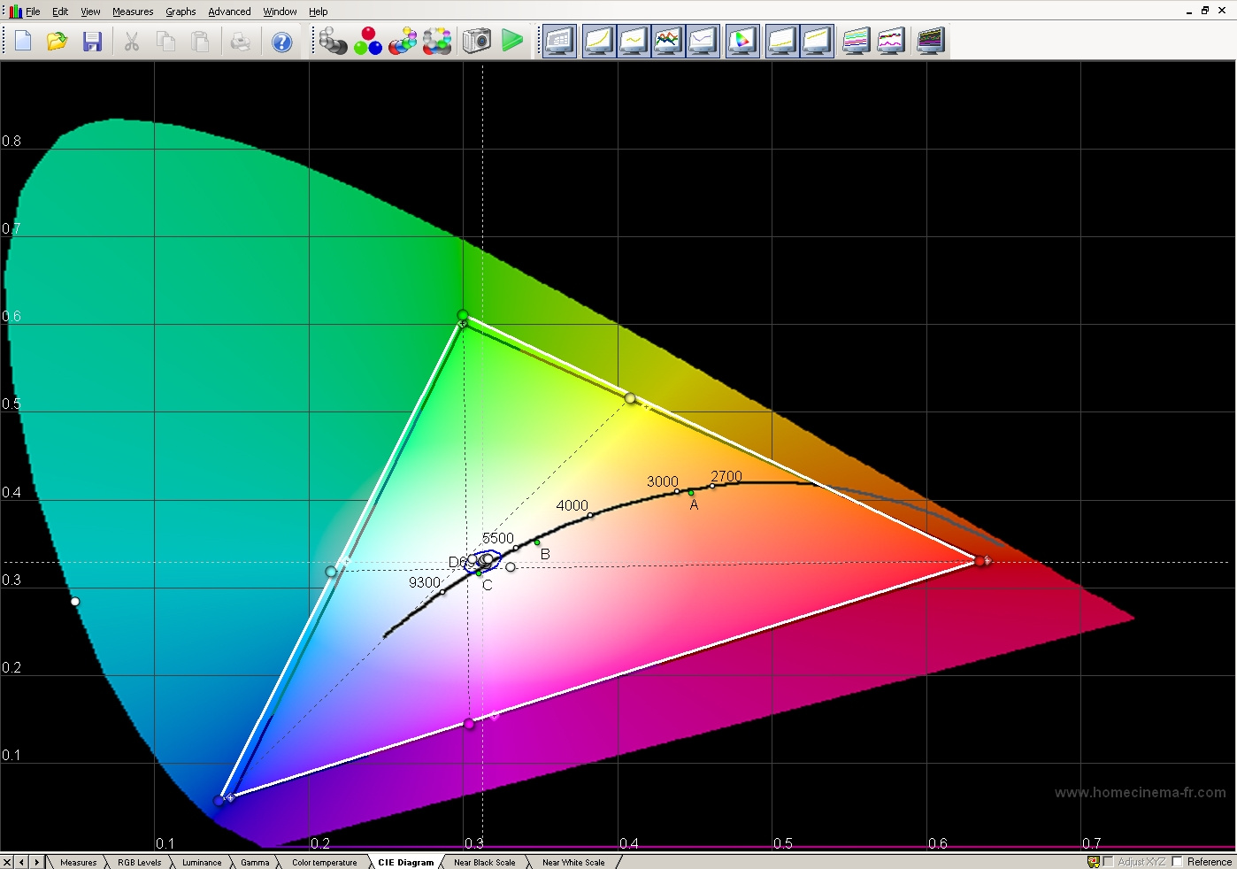Switch to the Gamma tab
The height and width of the screenshot is (869, 1237).
pyautogui.click(x=255, y=862)
